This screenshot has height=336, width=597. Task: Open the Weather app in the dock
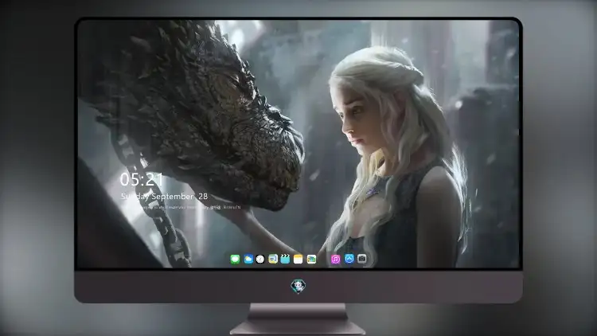pyautogui.click(x=248, y=260)
